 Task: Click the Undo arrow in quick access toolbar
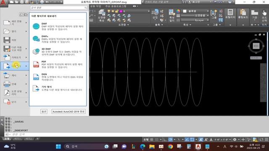pos(47,2)
